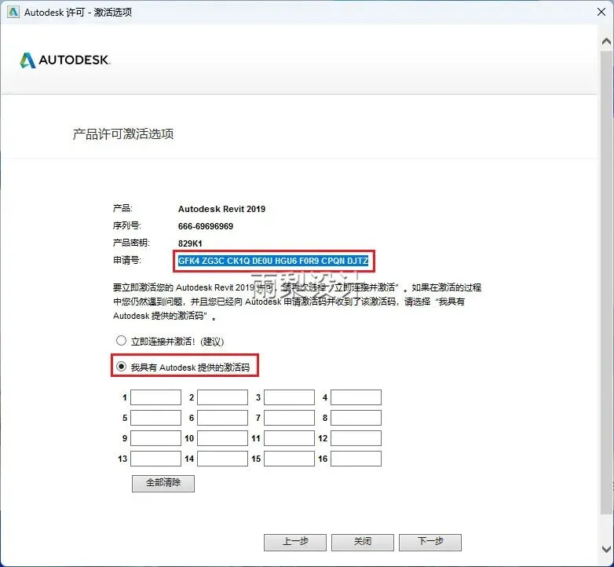Click the 申请号 label
614x567 pixels.
coord(127,261)
